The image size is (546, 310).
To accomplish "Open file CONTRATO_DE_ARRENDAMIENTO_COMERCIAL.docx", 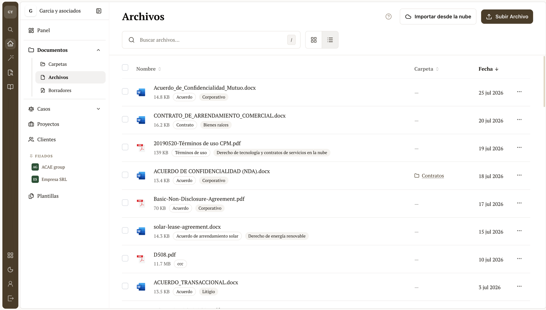I will 219,116.
